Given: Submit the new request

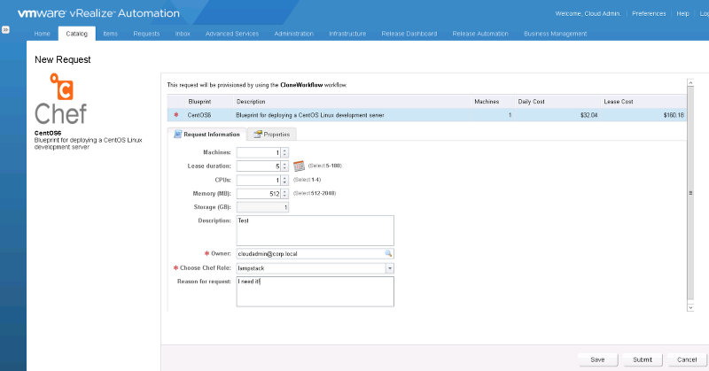Looking at the screenshot, I should point(642,359).
